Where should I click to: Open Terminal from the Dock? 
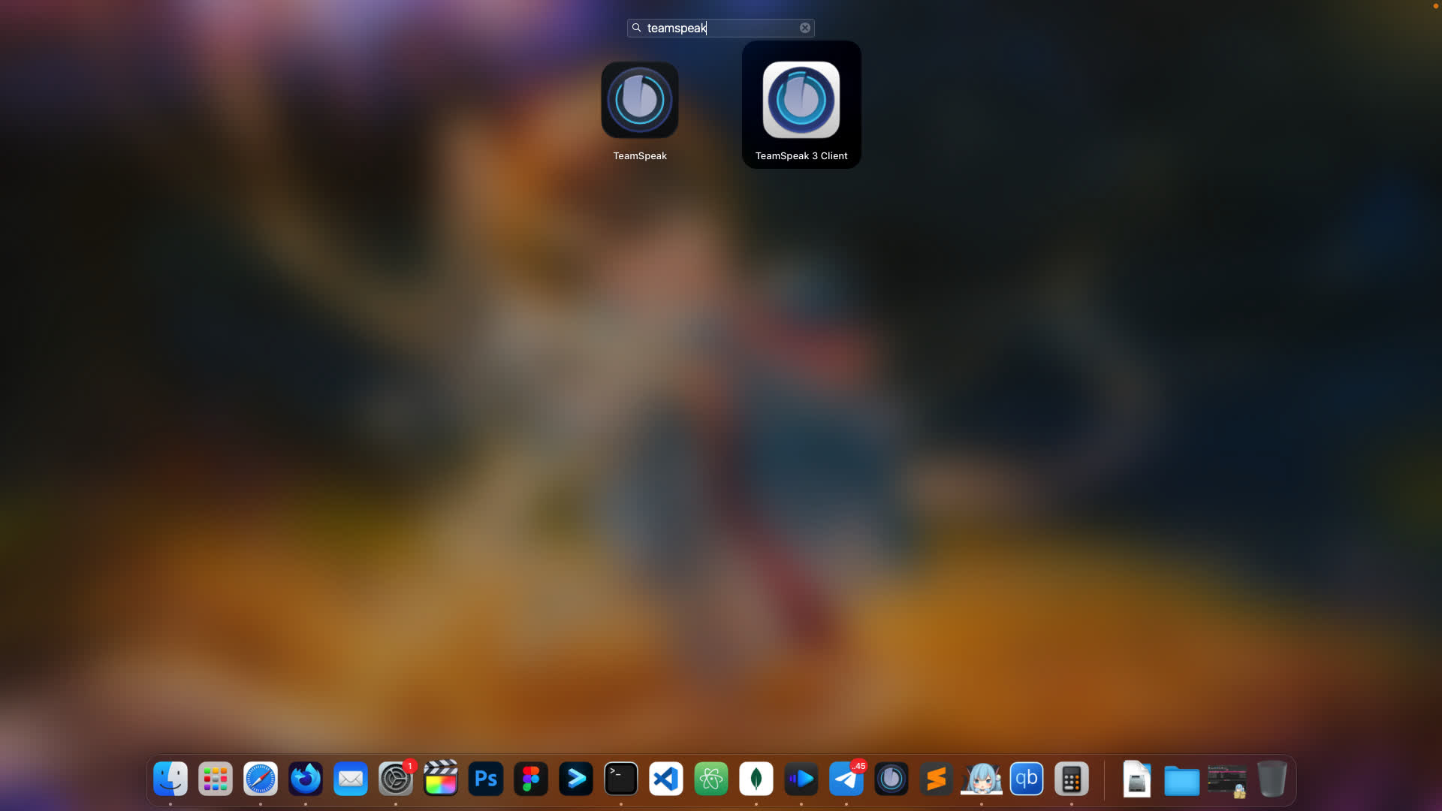pos(621,779)
